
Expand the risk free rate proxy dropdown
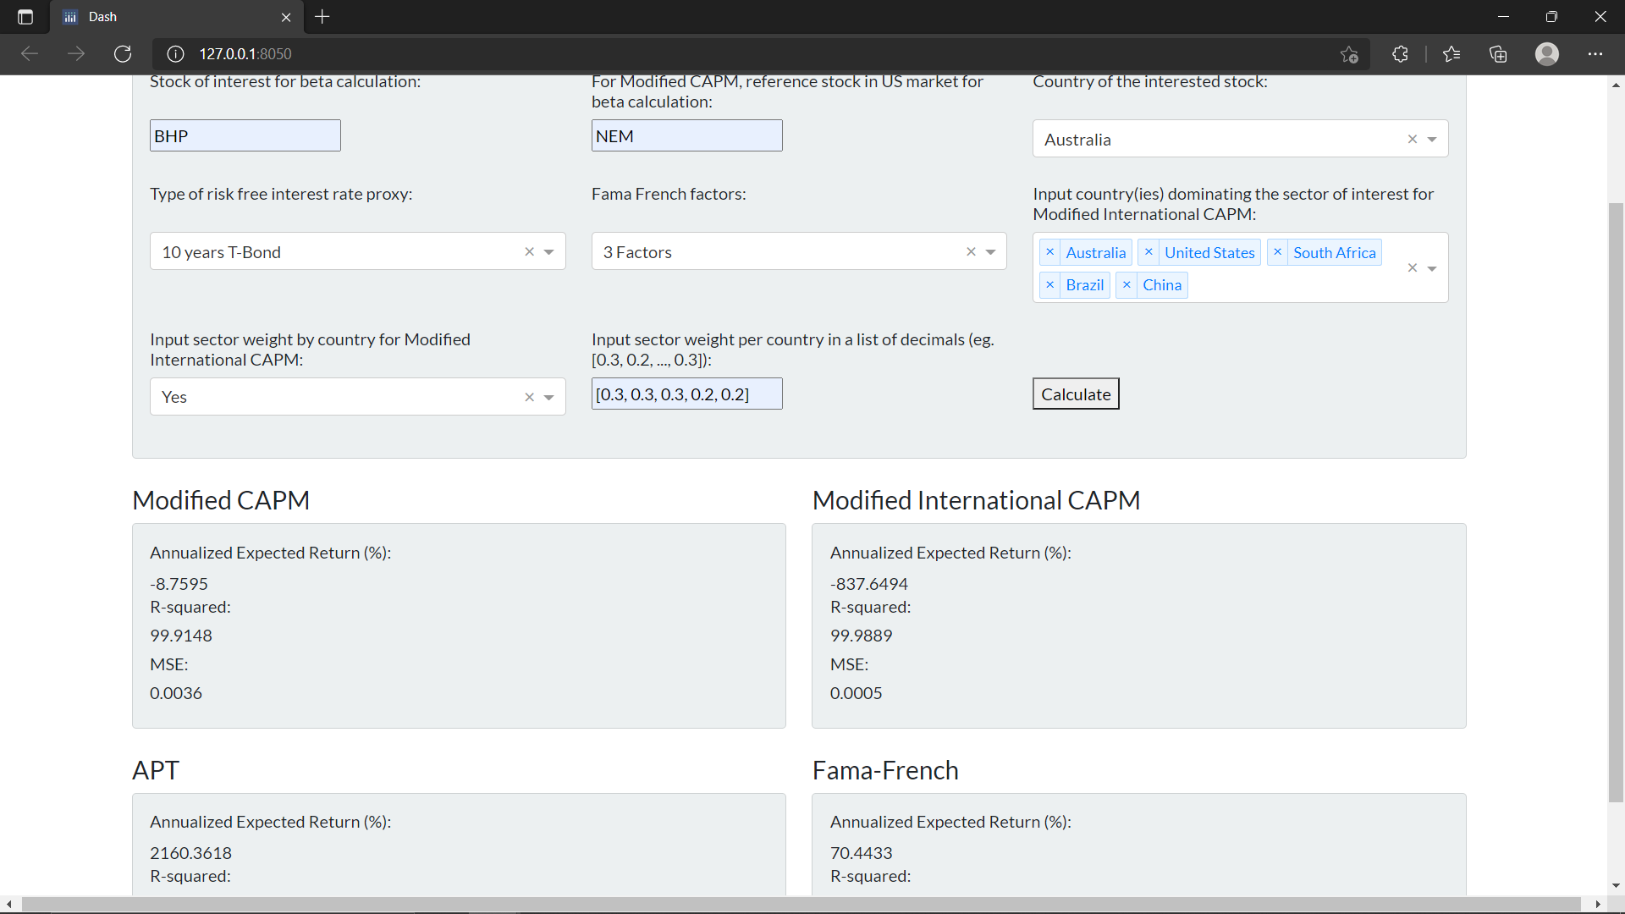548,252
